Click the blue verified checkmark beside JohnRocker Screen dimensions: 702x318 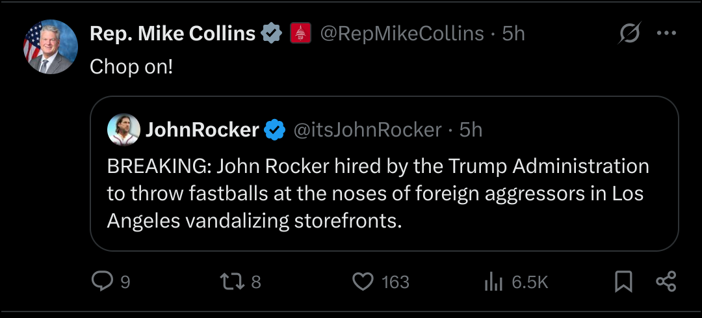pos(276,130)
